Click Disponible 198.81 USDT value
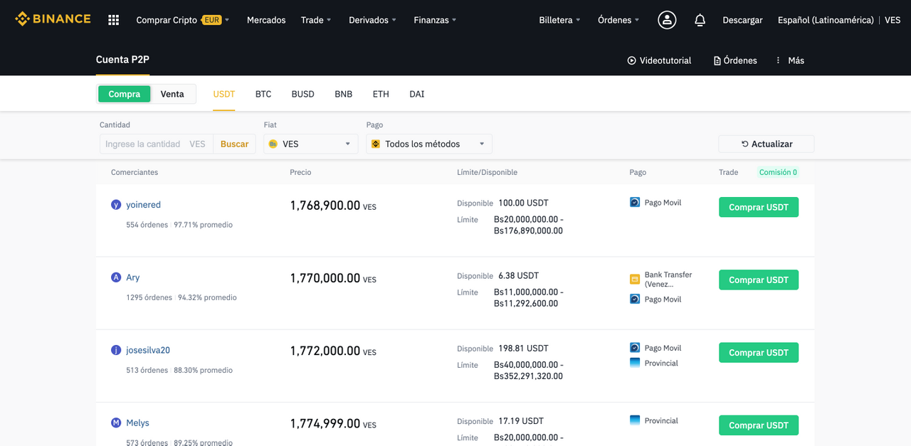The height and width of the screenshot is (446, 911). coord(523,348)
